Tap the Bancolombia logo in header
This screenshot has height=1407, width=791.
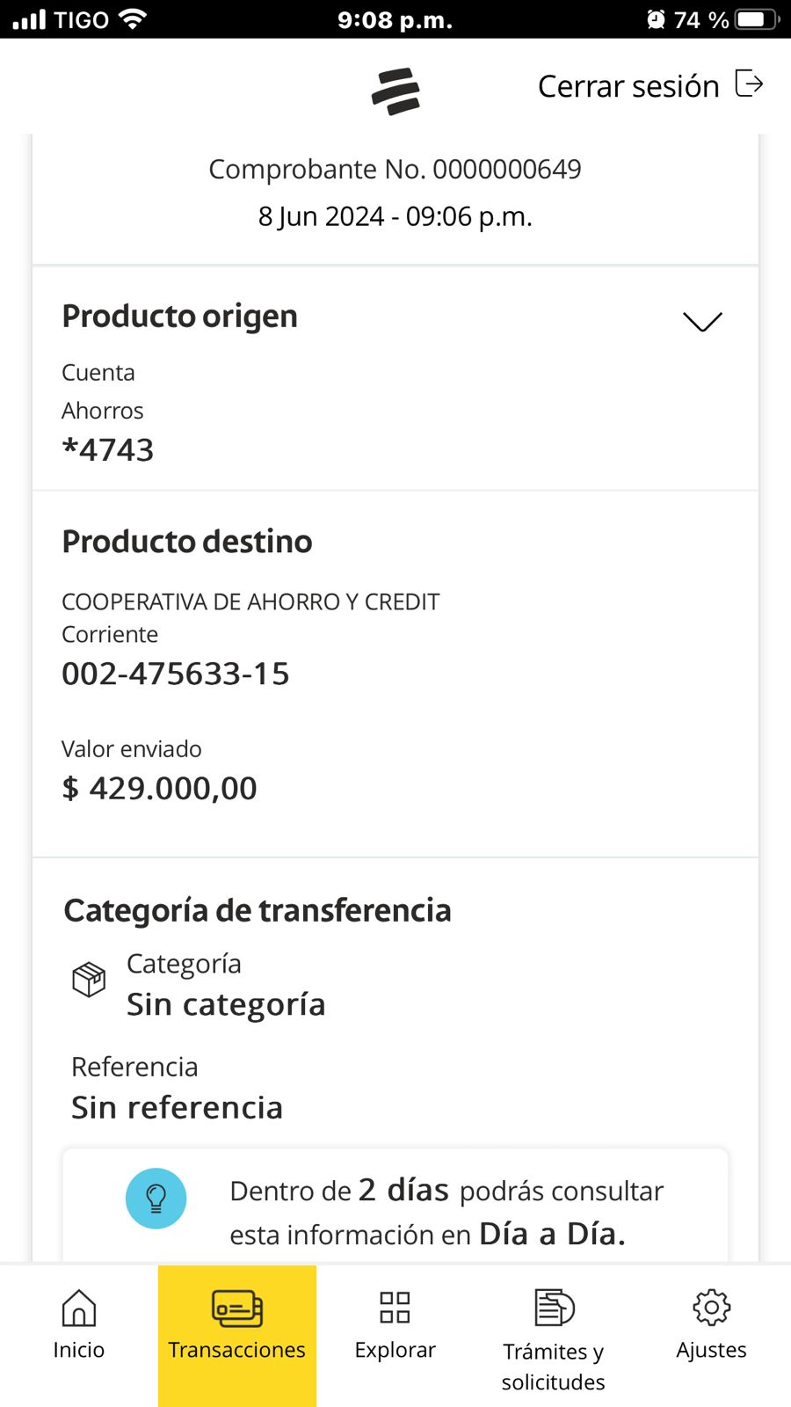[x=395, y=91]
